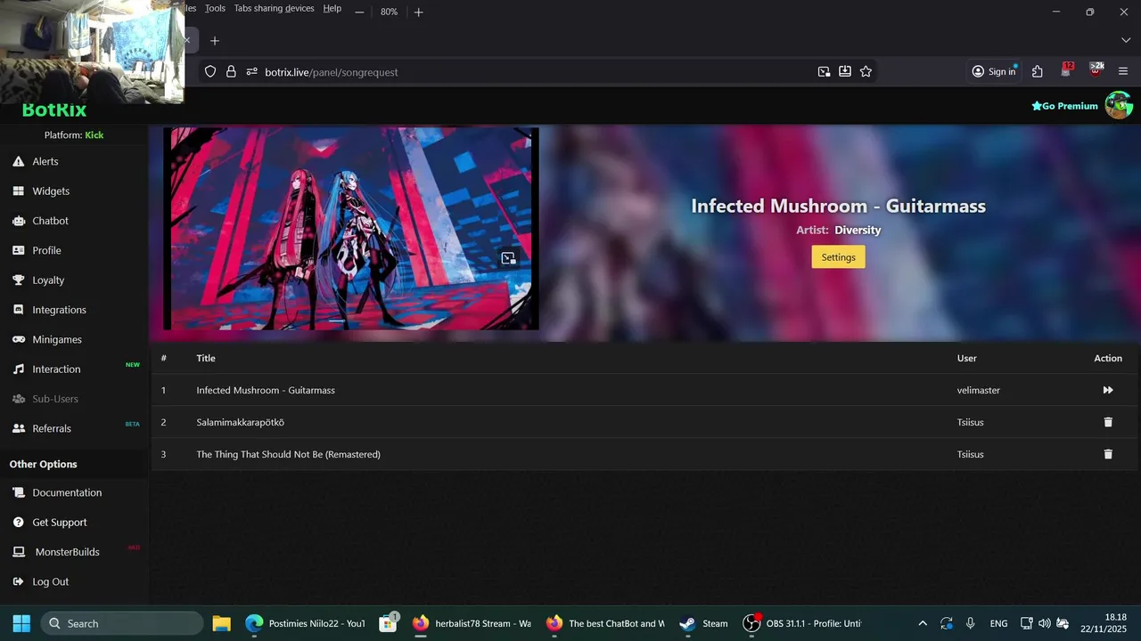Screen dimensions: 1141x641
Task: Open the Tabs sharing devices menu
Action: (x=274, y=9)
